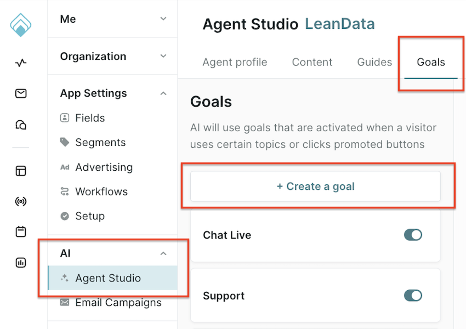Open Segments under App Settings
Viewport: 466px width, 329px height.
(x=100, y=142)
